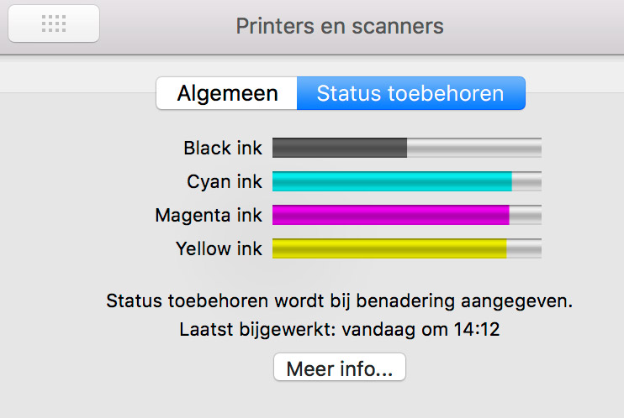Click the Yellow ink label
This screenshot has height=418, width=624.
coord(219,248)
